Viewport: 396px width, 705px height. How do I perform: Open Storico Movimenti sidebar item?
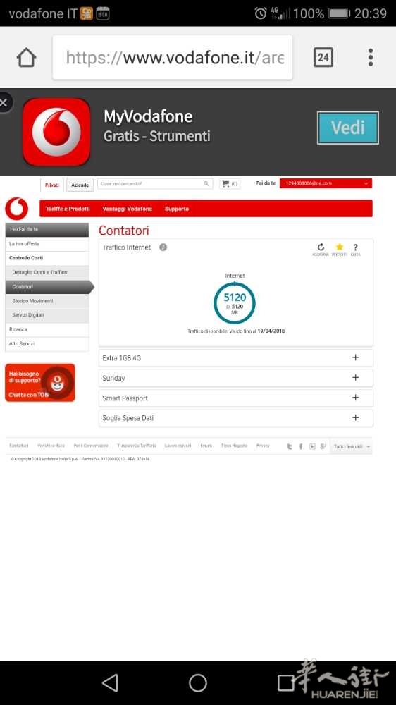pos(47,301)
